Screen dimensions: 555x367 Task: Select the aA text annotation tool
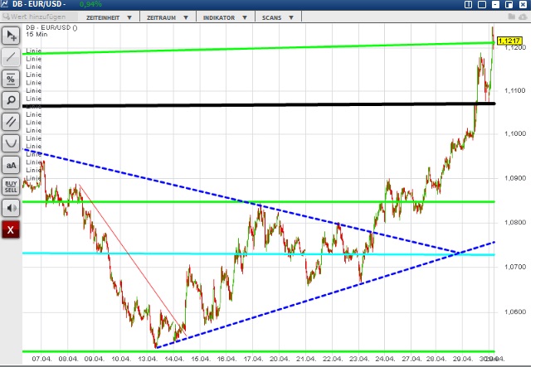(x=11, y=165)
